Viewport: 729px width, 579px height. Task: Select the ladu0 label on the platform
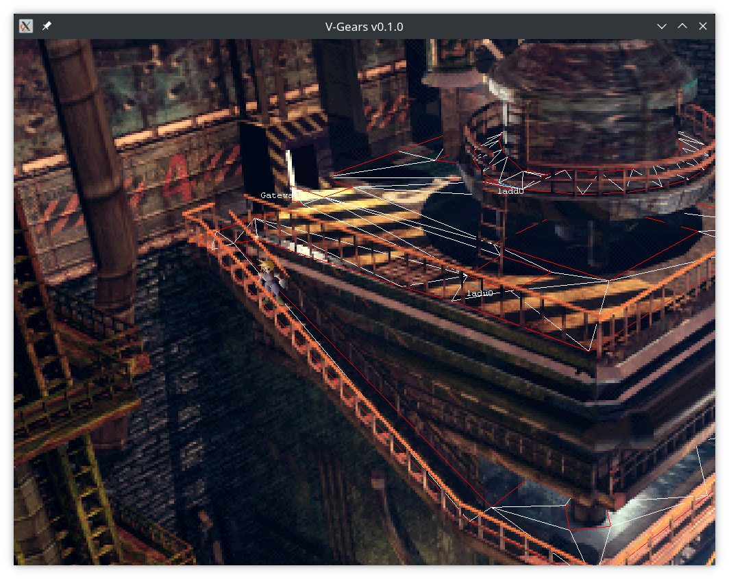tap(480, 293)
